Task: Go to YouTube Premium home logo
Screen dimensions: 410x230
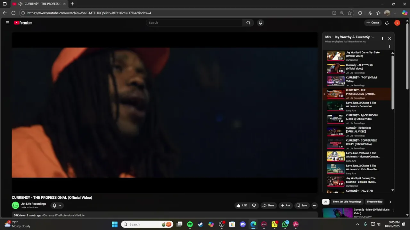Action: (23, 23)
